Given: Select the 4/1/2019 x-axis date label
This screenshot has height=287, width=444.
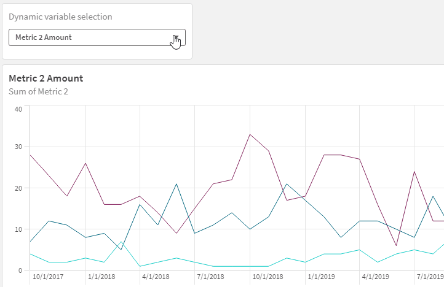Looking at the screenshot, I should pyautogui.click(x=376, y=277).
